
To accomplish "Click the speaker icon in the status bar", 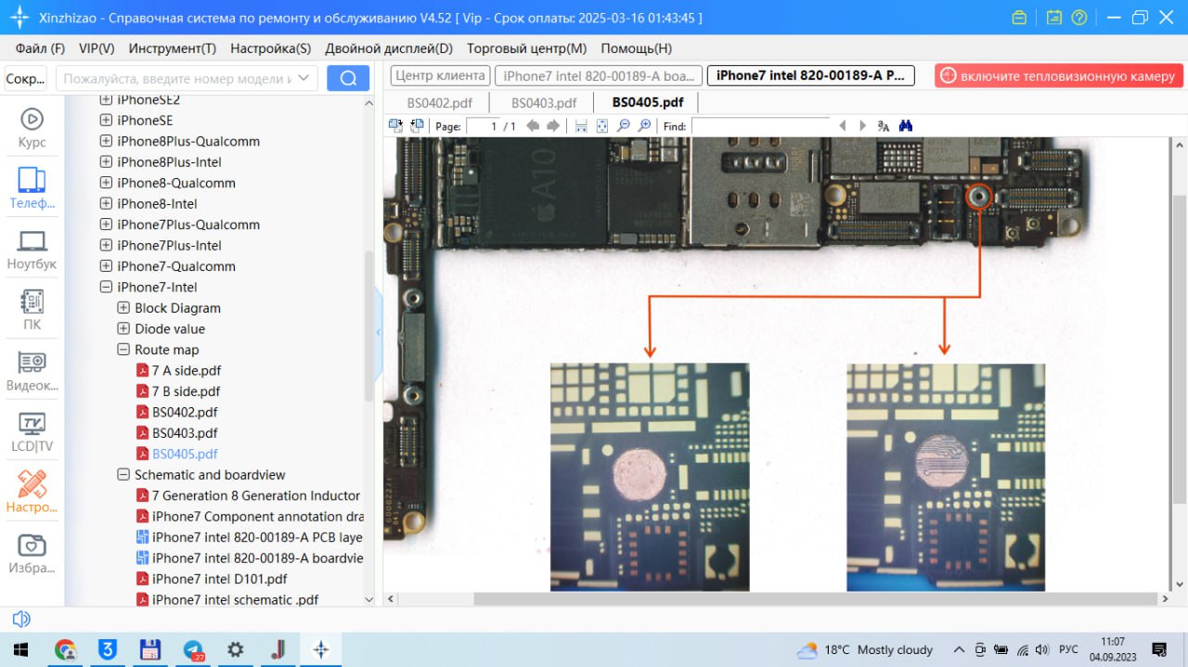I will (20, 619).
